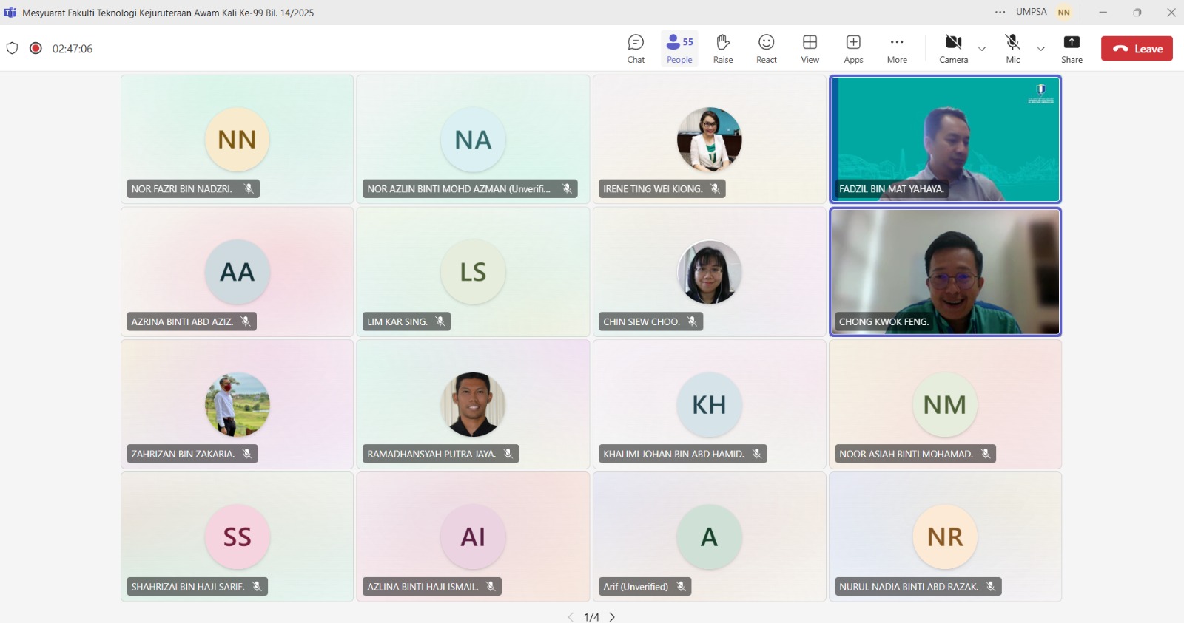Click muted mic icon beside SHAHRIZAI BIN HAJI SARIF
The width and height of the screenshot is (1184, 623).
[257, 586]
